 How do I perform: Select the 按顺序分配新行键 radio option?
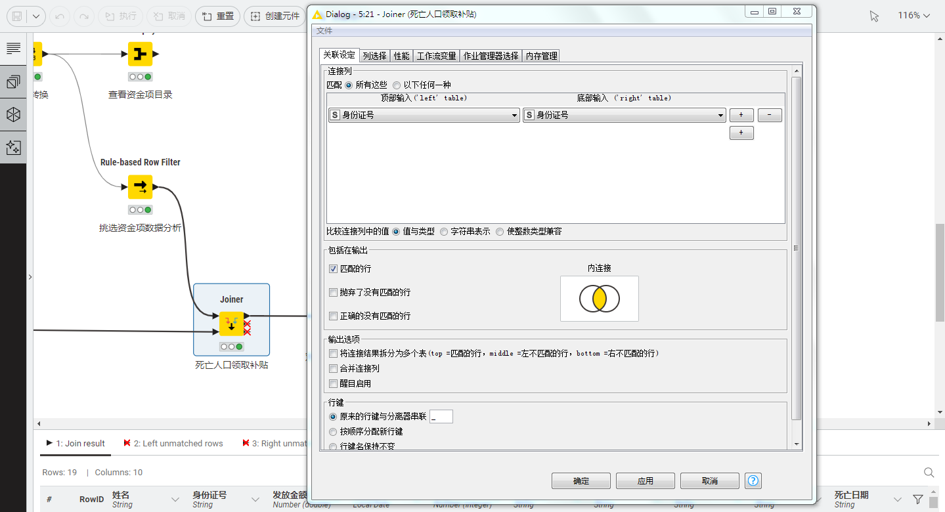333,431
